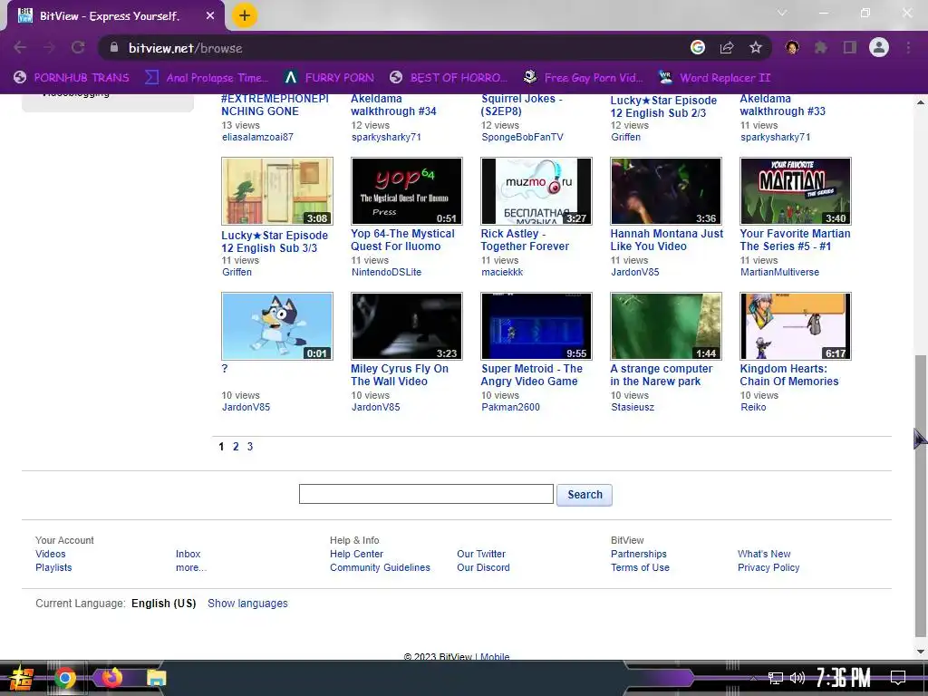Click the avatar extension icon beside puzzle icon
This screenshot has height=696, width=928.
click(x=792, y=47)
